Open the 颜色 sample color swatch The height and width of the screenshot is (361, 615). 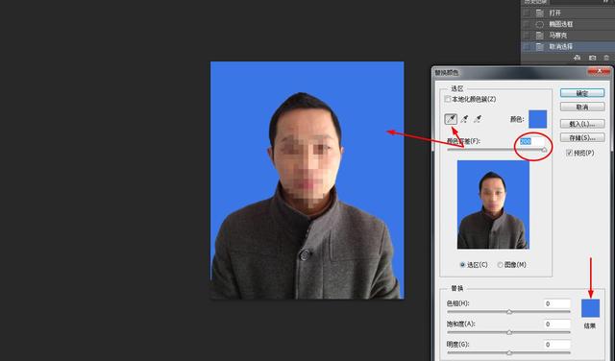538,119
